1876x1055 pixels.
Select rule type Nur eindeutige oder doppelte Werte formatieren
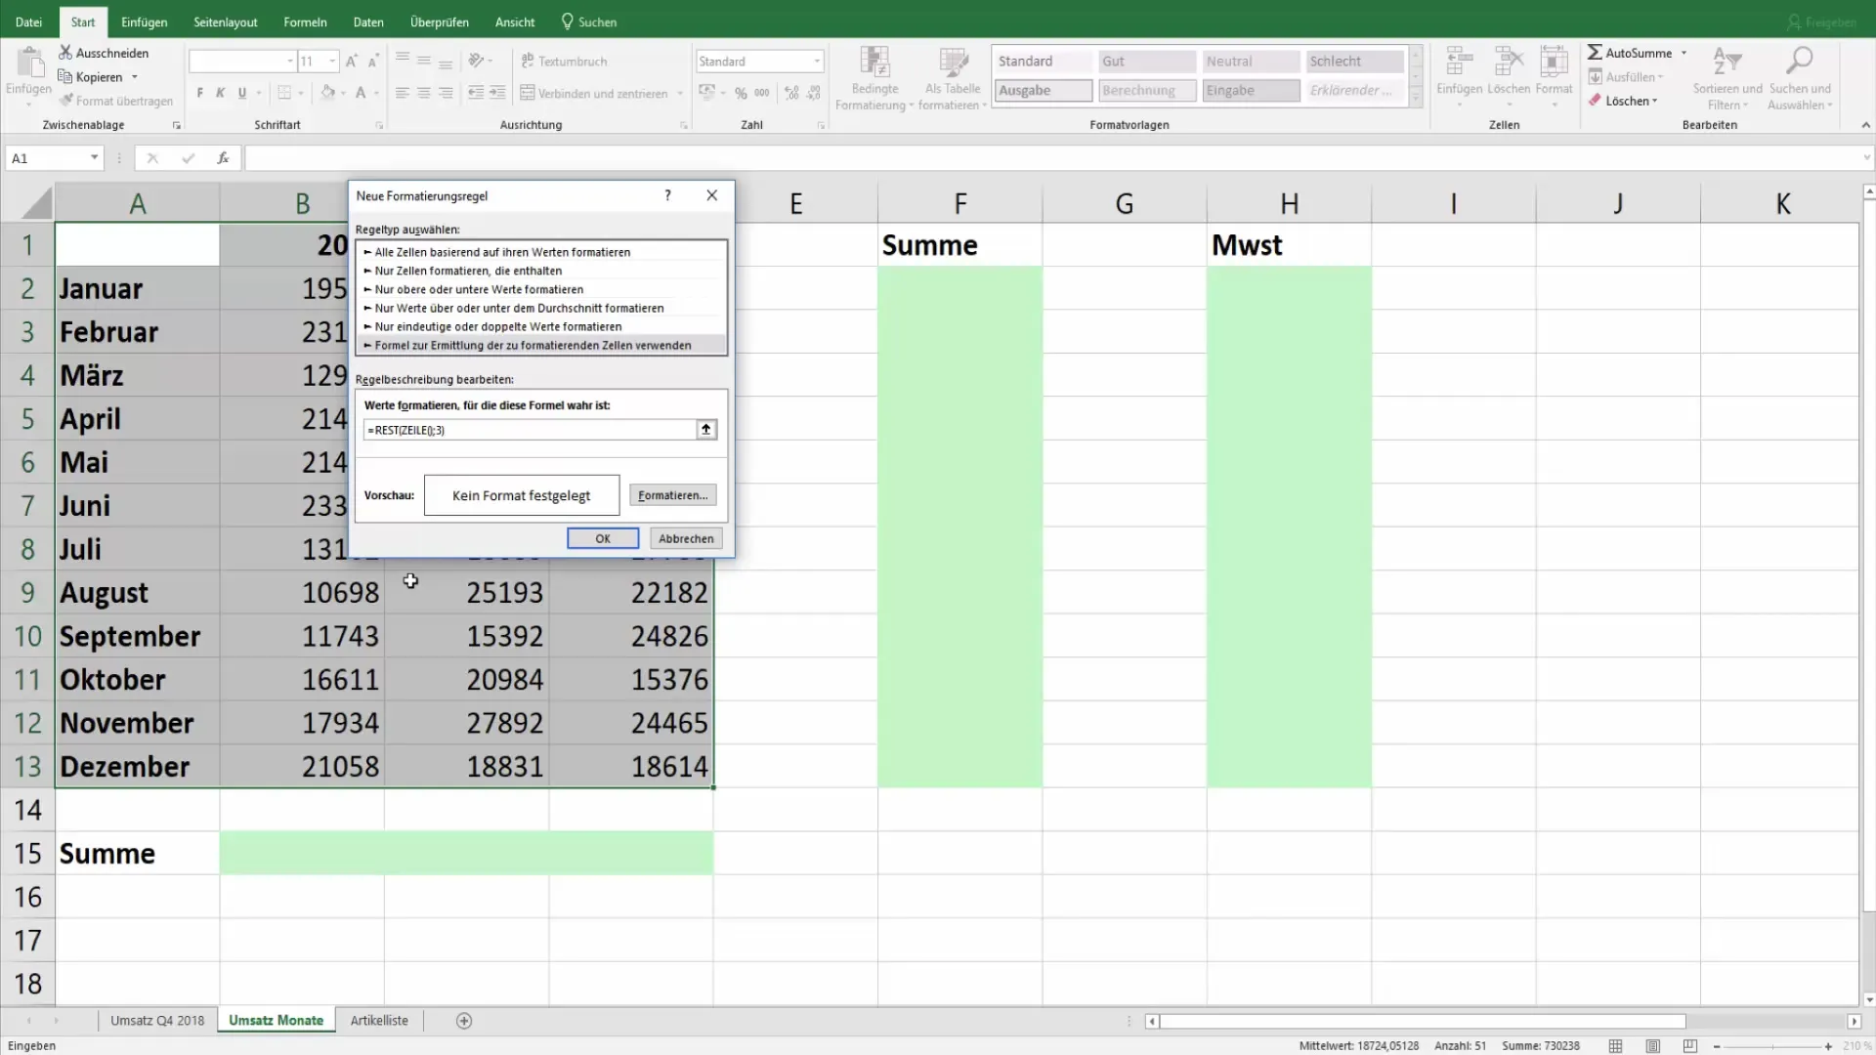542,326
